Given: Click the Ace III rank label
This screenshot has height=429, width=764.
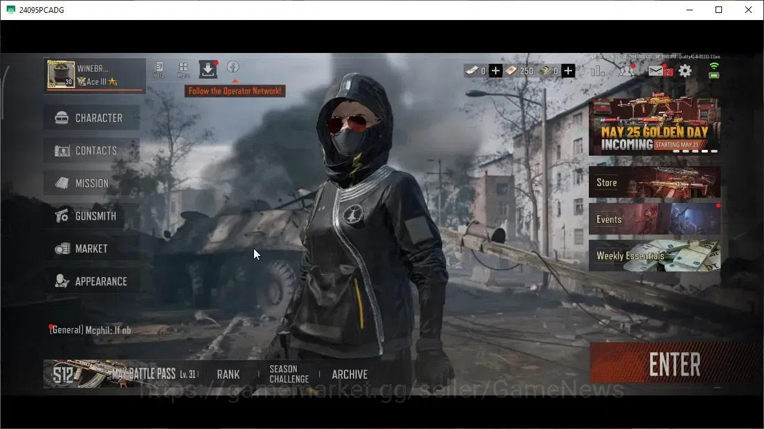Looking at the screenshot, I should 97,82.
